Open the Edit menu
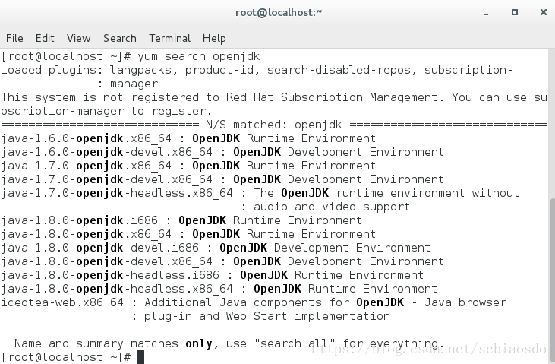555x364 pixels. 45,38
